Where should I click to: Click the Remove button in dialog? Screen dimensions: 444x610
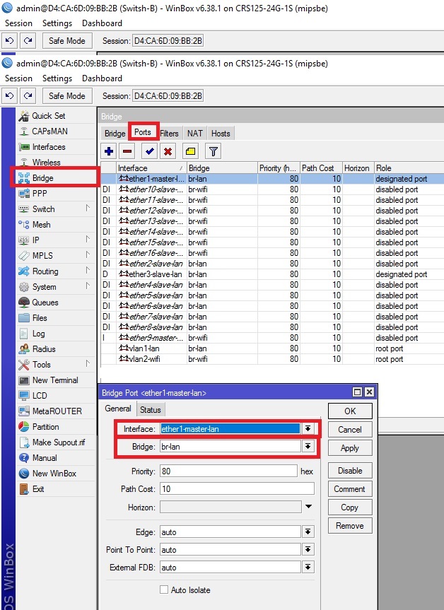[350, 526]
